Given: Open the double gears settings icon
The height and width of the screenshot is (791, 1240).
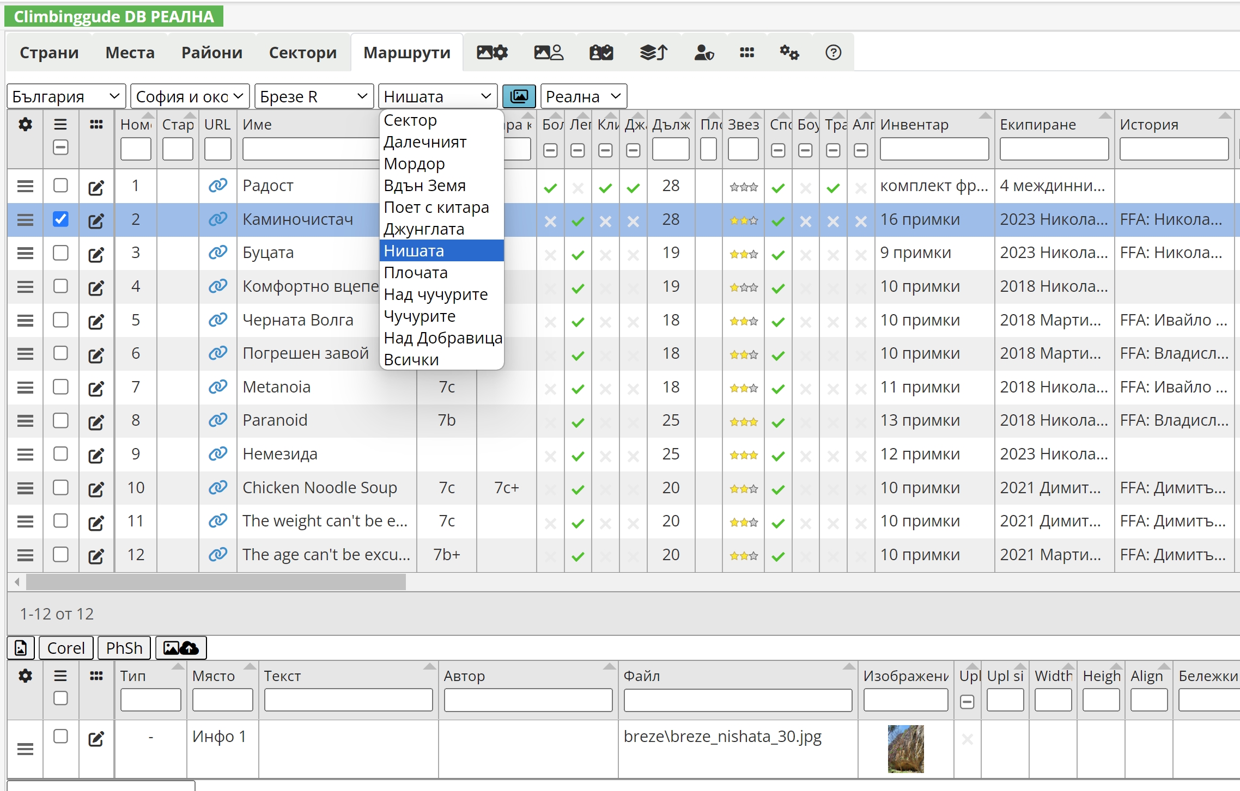Looking at the screenshot, I should click(789, 52).
